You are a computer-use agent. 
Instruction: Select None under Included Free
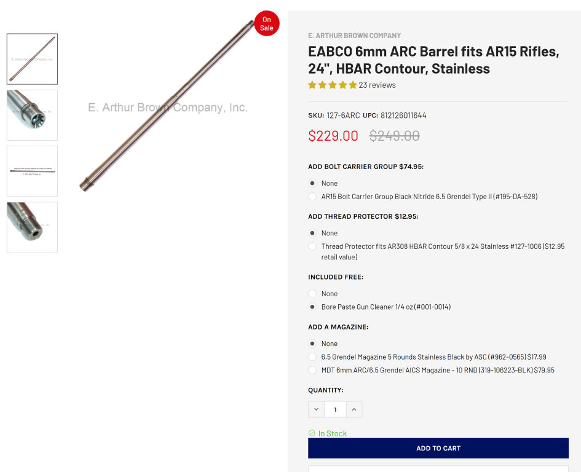point(312,294)
